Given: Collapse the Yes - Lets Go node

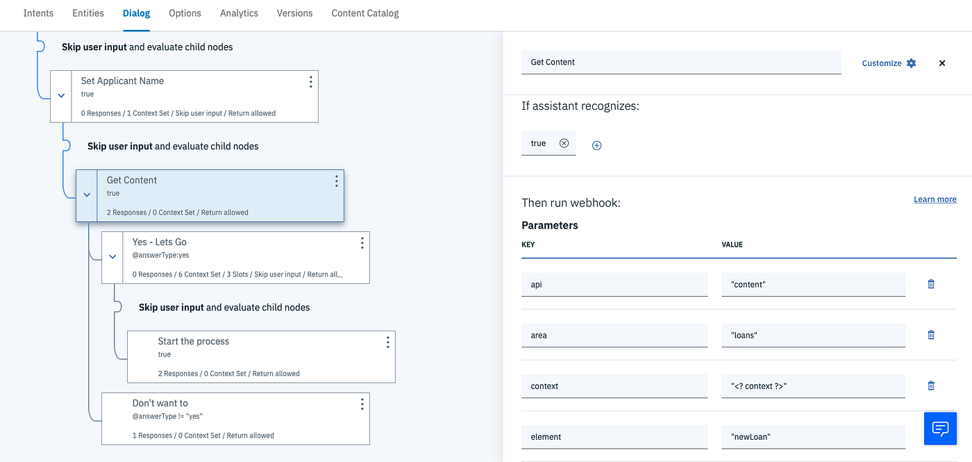Looking at the screenshot, I should 112,256.
